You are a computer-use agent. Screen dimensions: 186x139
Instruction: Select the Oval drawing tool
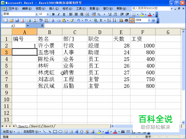[60, 132]
